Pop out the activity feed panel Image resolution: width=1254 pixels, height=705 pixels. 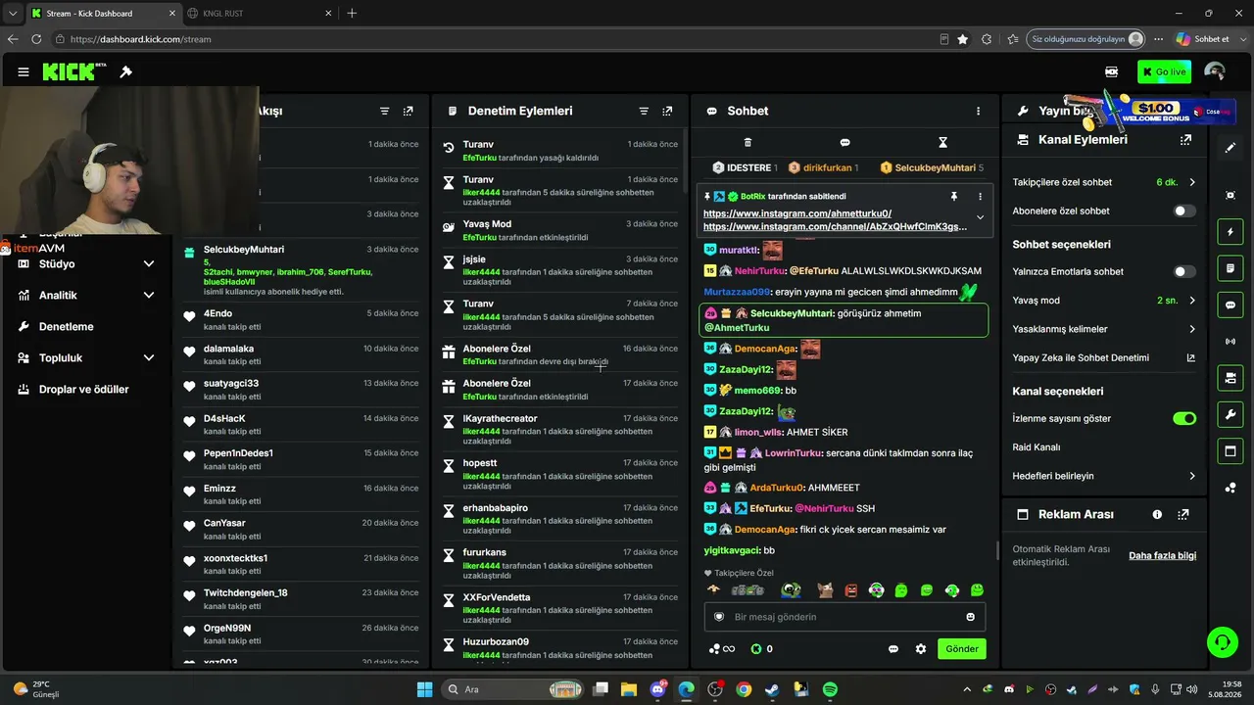tap(409, 112)
